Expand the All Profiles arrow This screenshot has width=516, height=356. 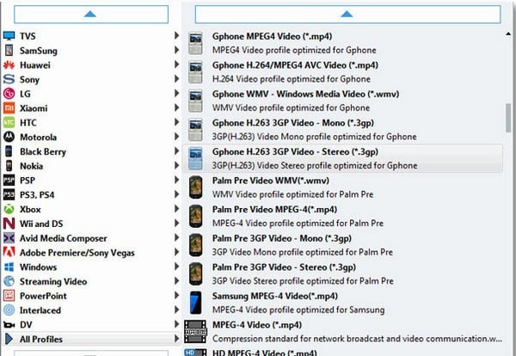pyautogui.click(x=176, y=340)
